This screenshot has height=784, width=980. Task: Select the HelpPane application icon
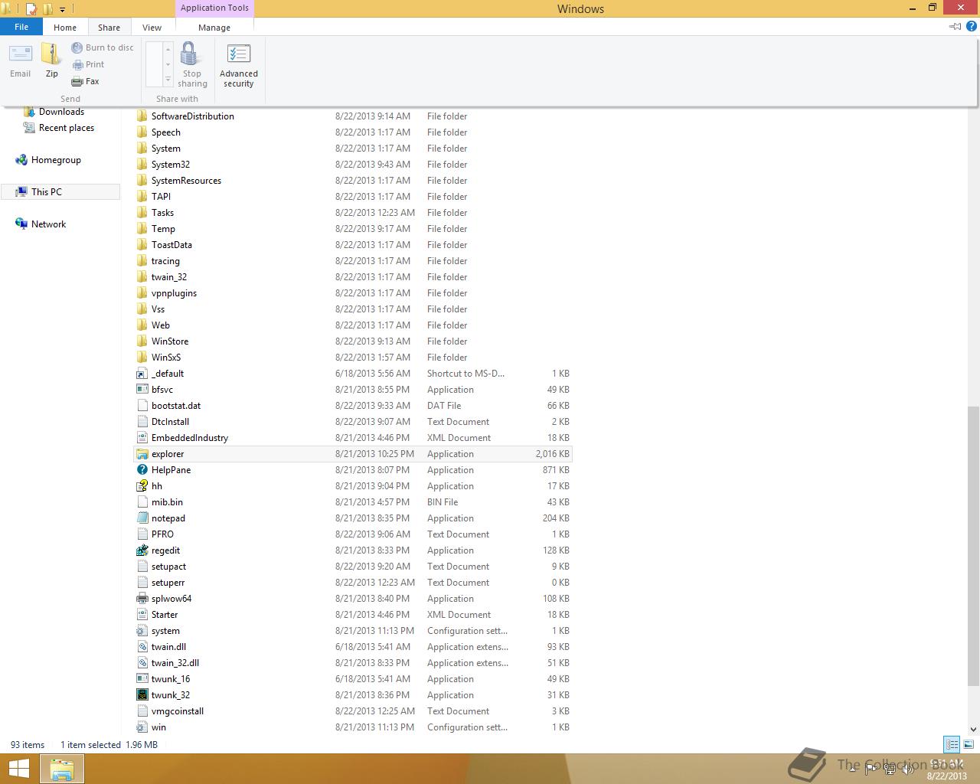142,470
